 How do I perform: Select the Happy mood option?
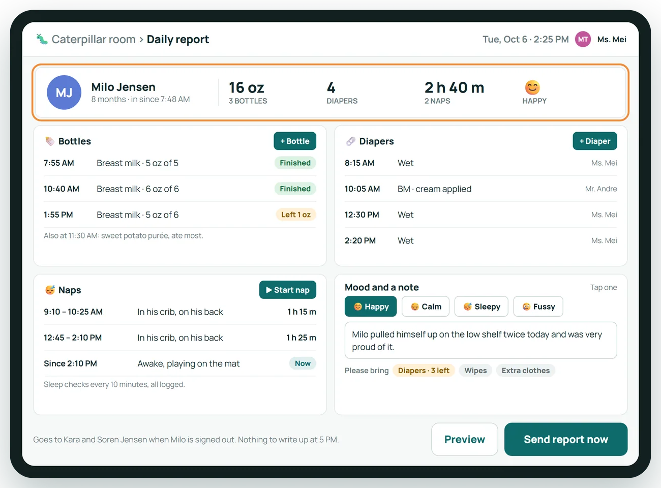pos(371,307)
